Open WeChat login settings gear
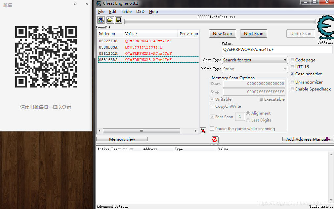 [x=75, y=4]
